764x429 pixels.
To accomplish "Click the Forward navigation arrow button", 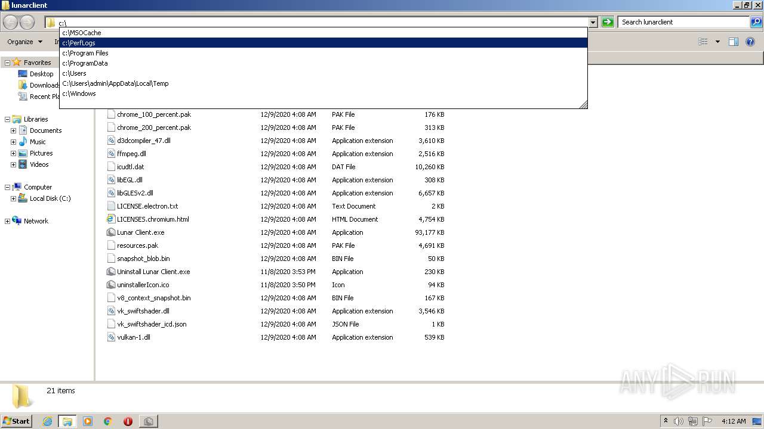I will (x=27, y=23).
